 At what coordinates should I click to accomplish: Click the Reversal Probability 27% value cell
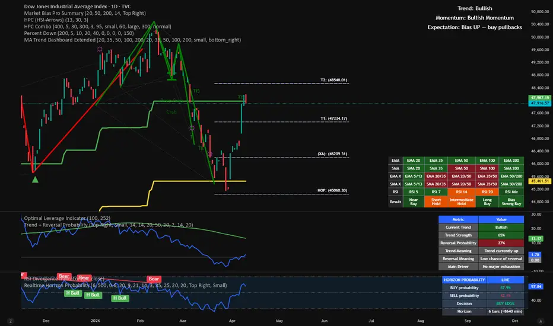[501, 243]
